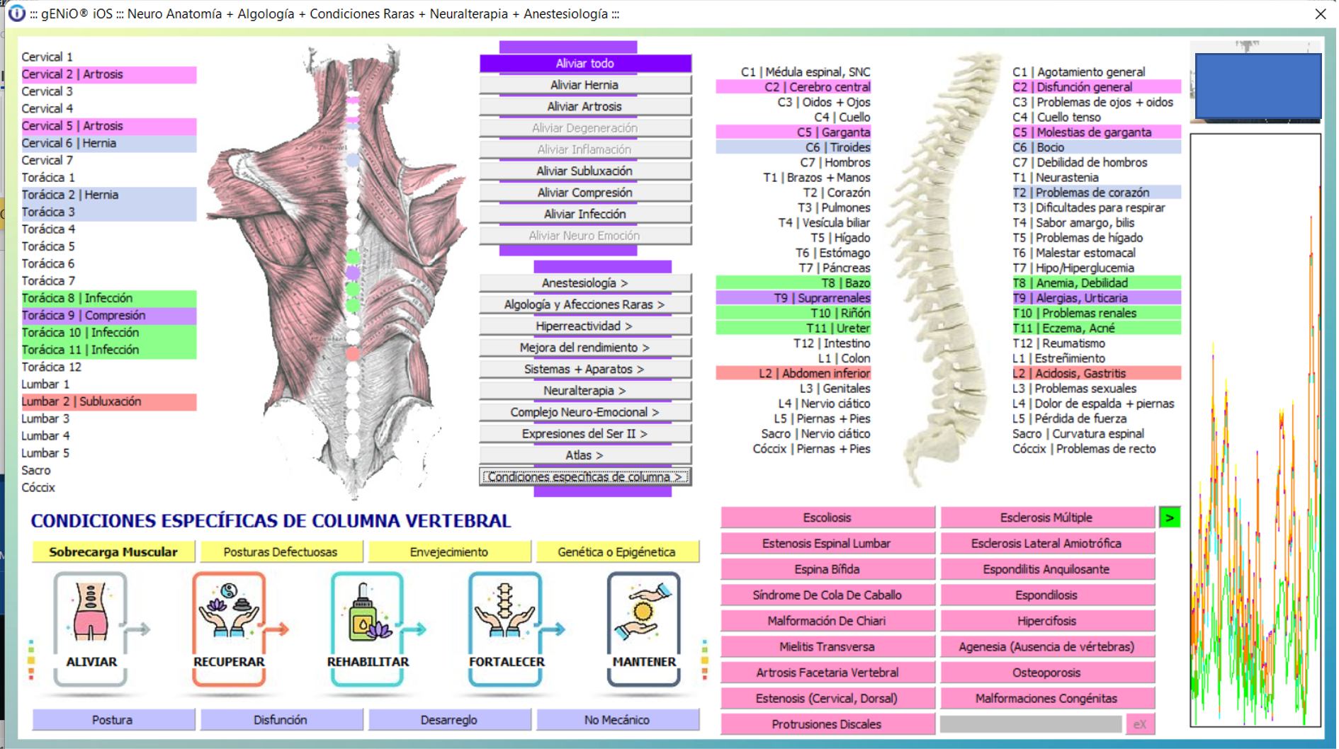1339x749 pixels.
Task: Select the Envejecimiento tab
Action: 449,552
